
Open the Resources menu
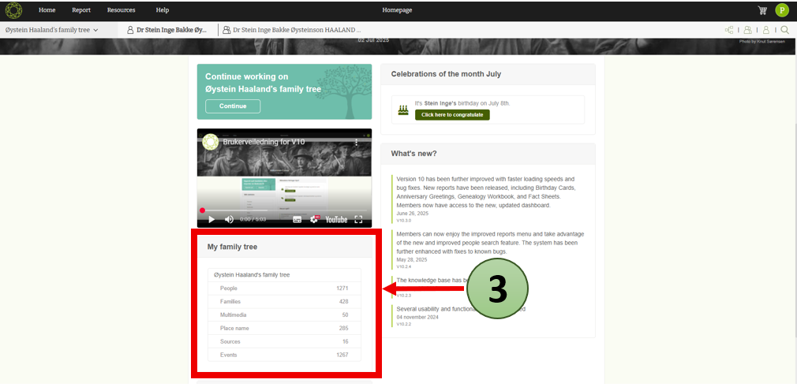point(121,10)
